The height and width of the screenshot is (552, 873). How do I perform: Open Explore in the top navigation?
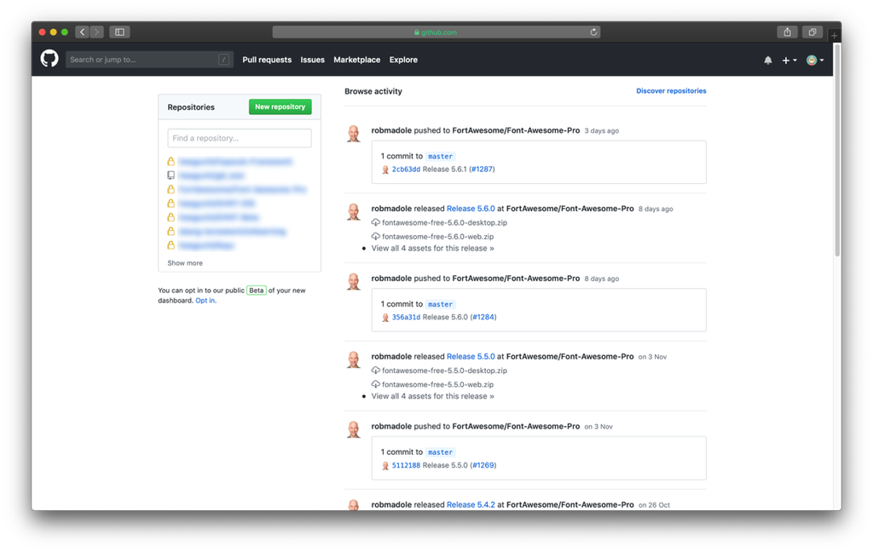[403, 60]
